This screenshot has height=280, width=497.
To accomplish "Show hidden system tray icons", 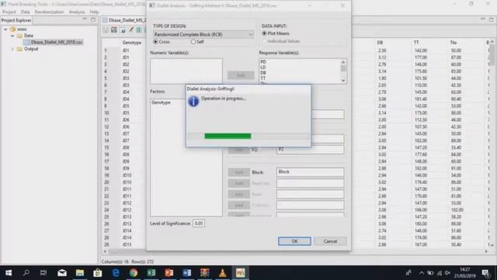I will coord(421,273).
